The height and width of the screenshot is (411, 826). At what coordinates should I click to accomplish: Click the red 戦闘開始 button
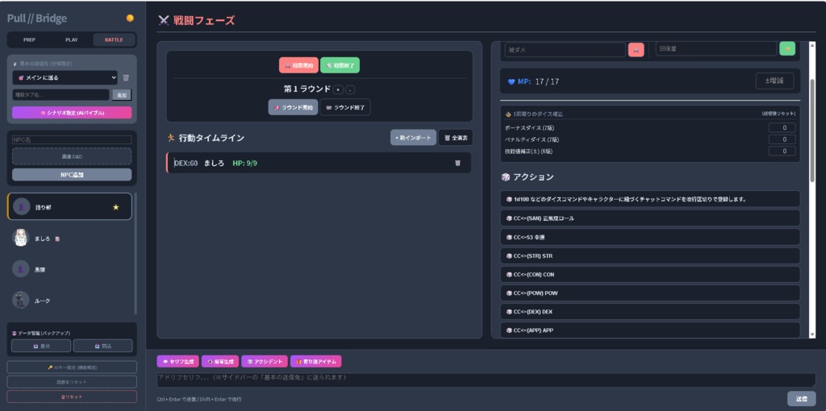click(298, 65)
